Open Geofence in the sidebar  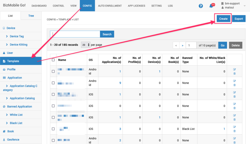coord(13,140)
